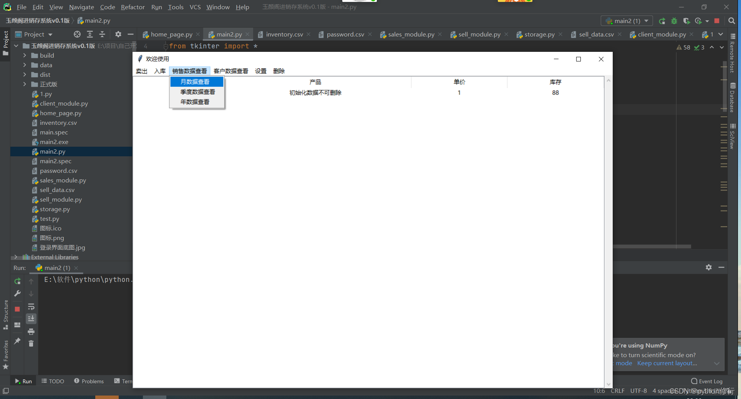Image resolution: width=741 pixels, height=399 pixels.
Task: Open Project view dropdown arrow
Action: [x=50, y=35]
